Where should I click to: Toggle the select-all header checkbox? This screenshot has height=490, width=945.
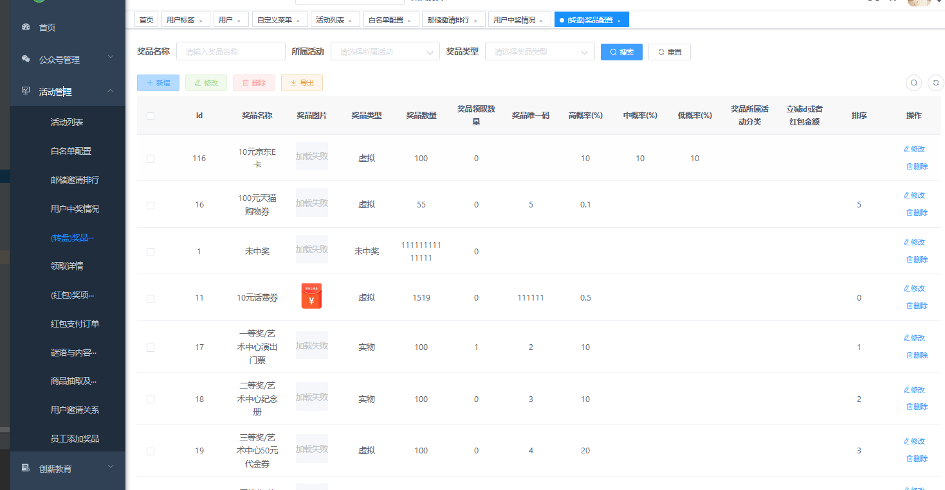click(x=151, y=116)
